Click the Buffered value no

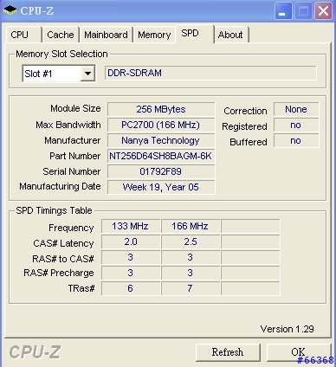[296, 140]
